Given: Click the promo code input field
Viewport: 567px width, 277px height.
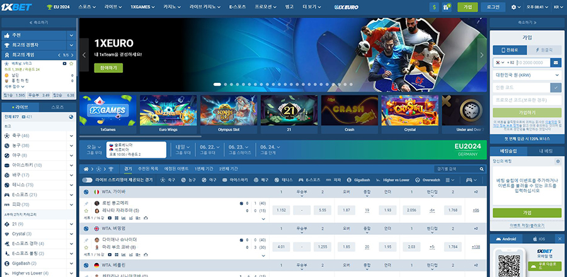Looking at the screenshot, I should tap(527, 100).
